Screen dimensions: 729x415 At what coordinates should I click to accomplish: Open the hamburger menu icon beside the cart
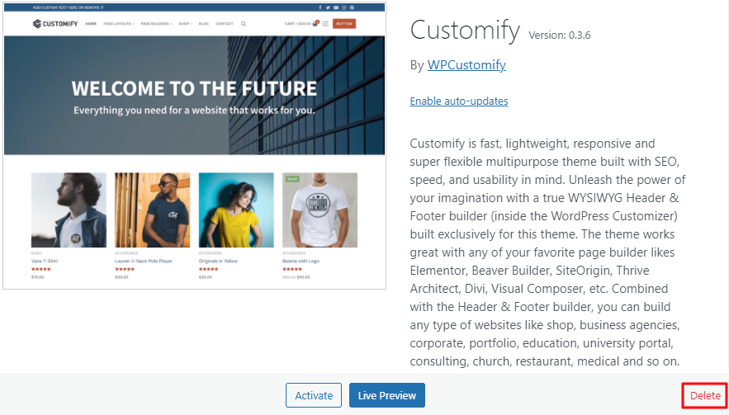pyautogui.click(x=325, y=24)
